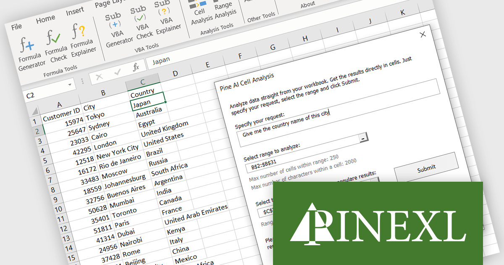Switch to the File tab
Viewport: 504px width, 265px height.
point(16,26)
